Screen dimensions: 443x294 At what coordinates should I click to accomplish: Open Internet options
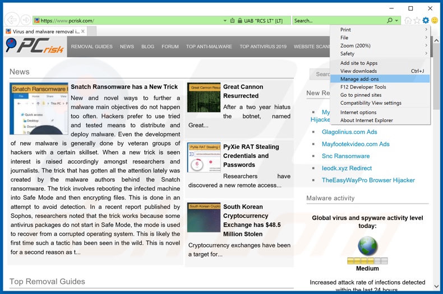380,113
